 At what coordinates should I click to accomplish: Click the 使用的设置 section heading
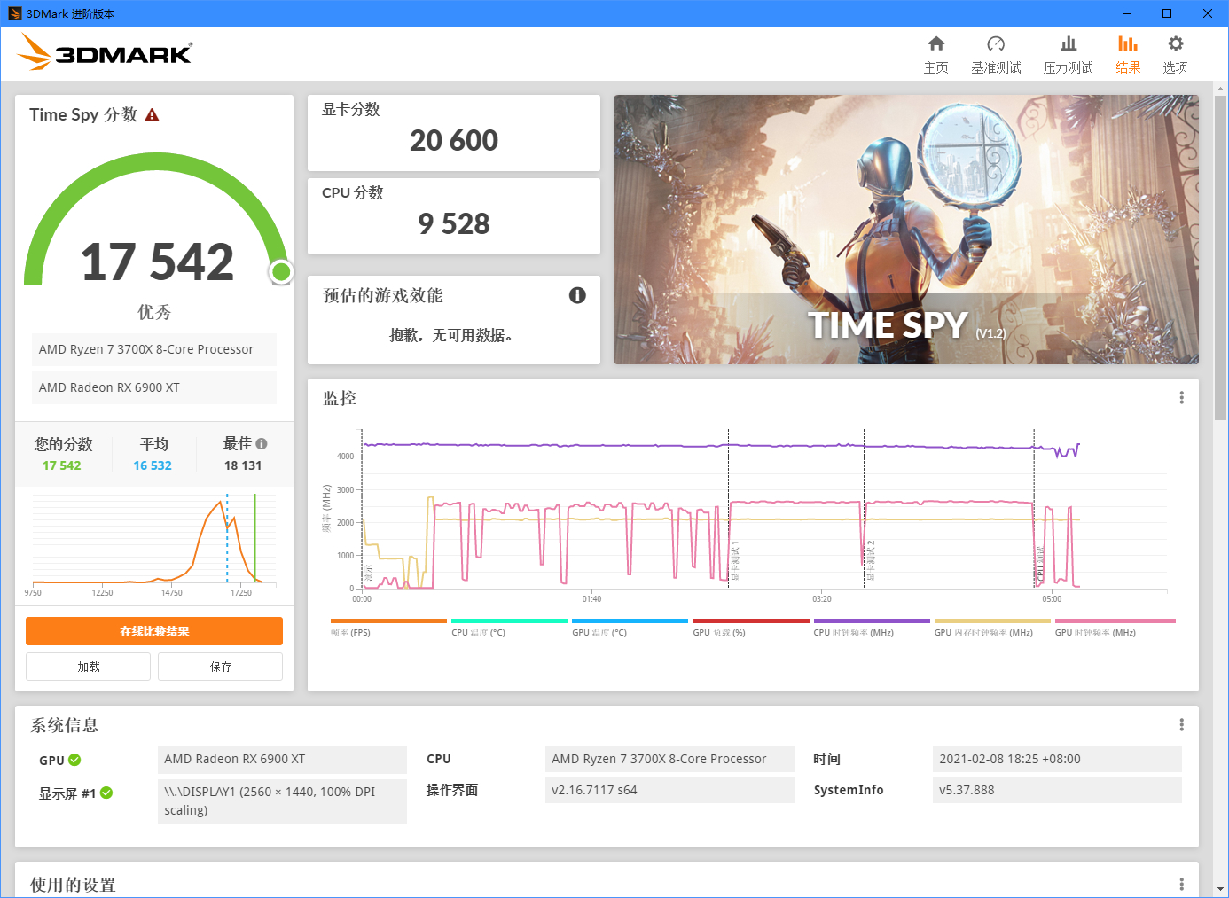pos(73,885)
